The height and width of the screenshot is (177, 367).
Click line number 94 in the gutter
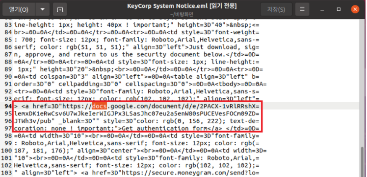click(8, 106)
